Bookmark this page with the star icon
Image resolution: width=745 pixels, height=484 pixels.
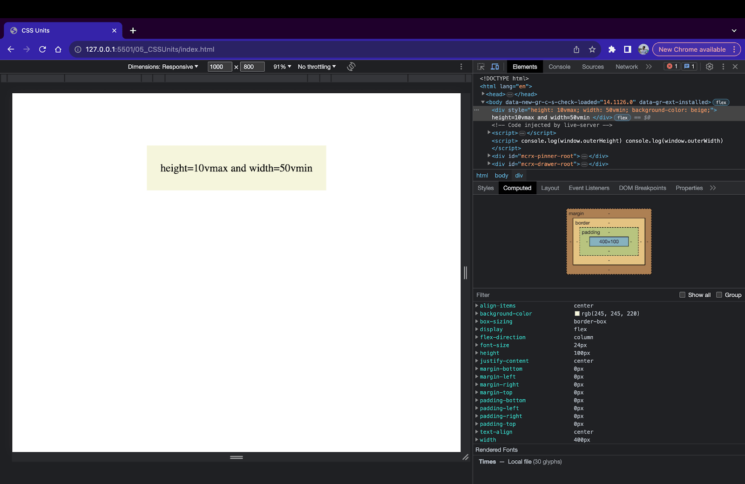[x=592, y=49]
